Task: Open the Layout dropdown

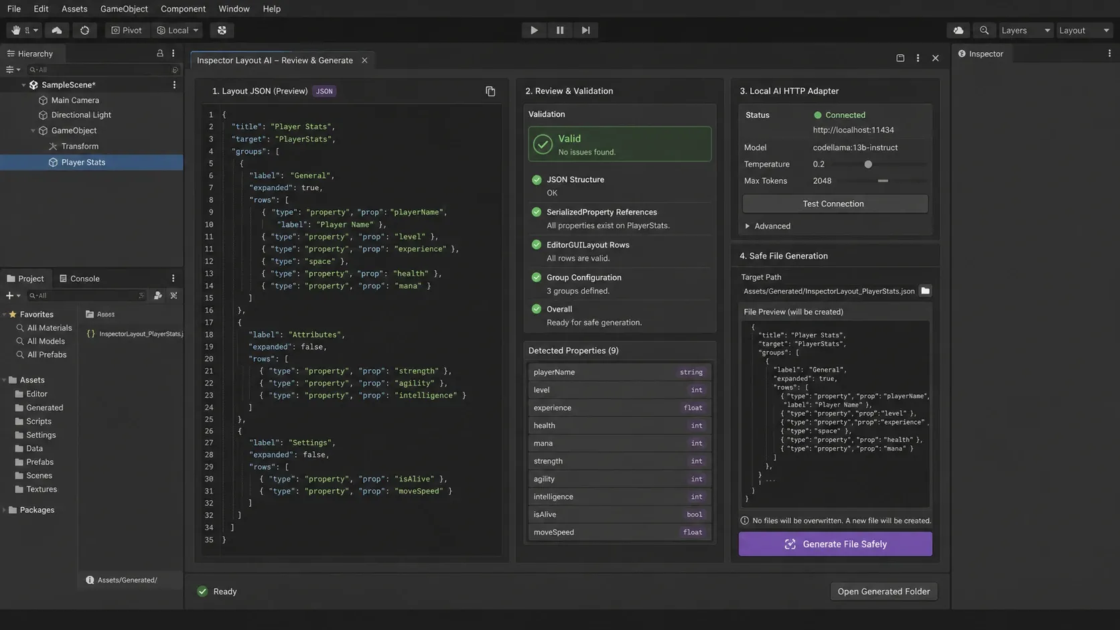Action: click(1084, 30)
